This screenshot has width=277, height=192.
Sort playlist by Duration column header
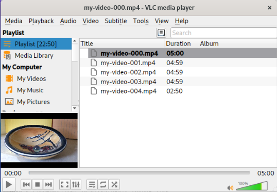click(182, 43)
